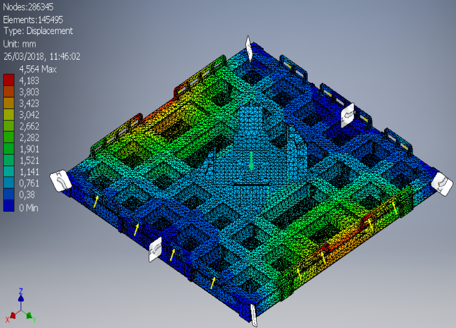Click the red X axis of the triad

click(x=11, y=316)
